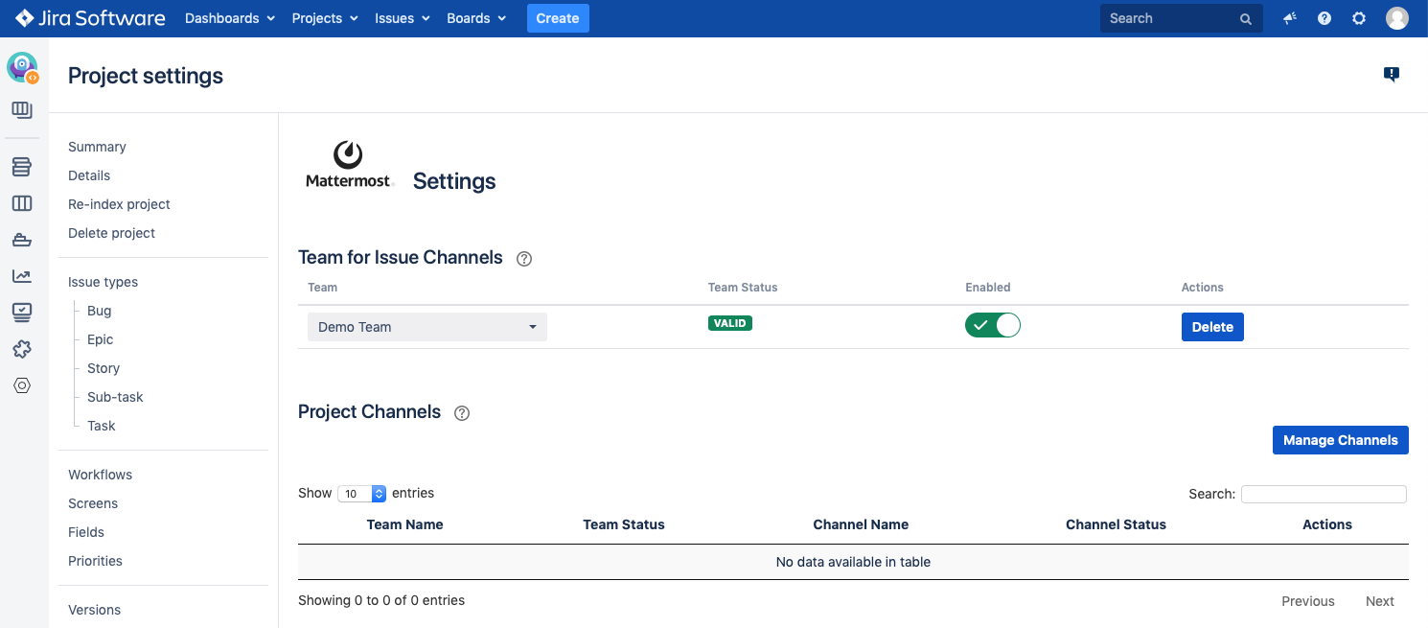Expand the Dashboards menu

(x=230, y=18)
